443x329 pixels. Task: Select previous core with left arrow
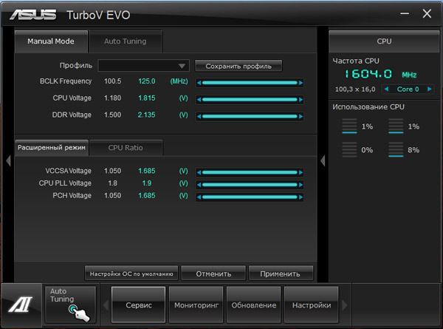click(386, 89)
